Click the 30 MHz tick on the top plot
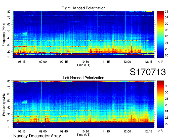Screen dimensions: 171x139 coord(9,45)
